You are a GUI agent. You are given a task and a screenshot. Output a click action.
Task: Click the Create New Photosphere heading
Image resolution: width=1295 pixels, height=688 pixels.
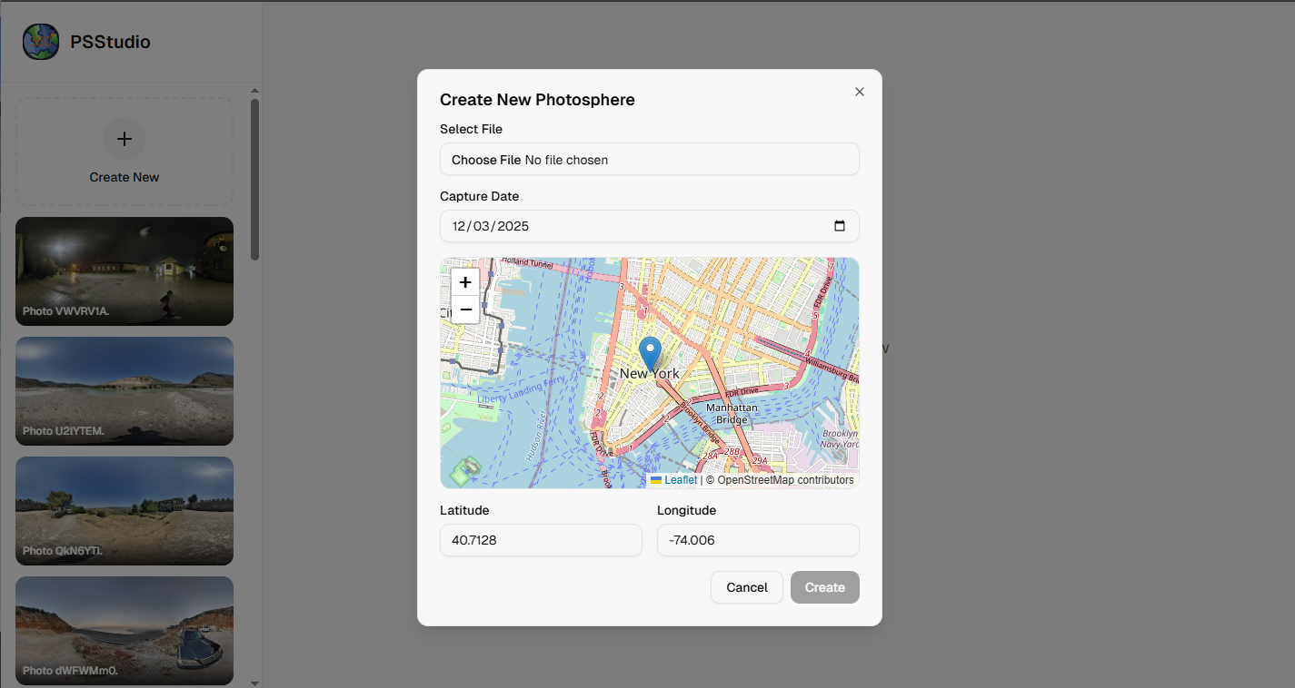[537, 100]
